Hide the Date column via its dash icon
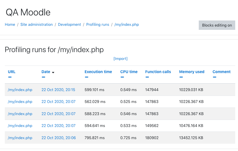 click(x=43, y=77)
